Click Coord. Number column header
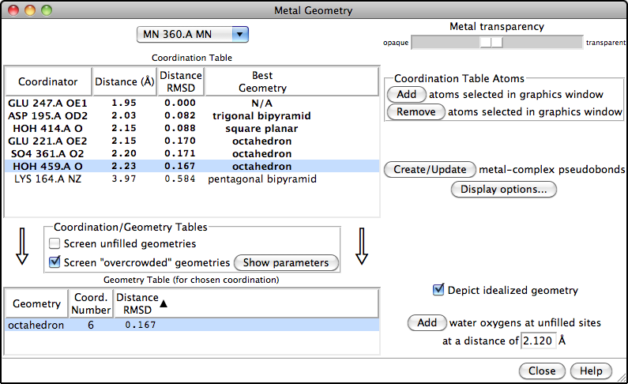The width and height of the screenshot is (628, 384). (x=89, y=303)
